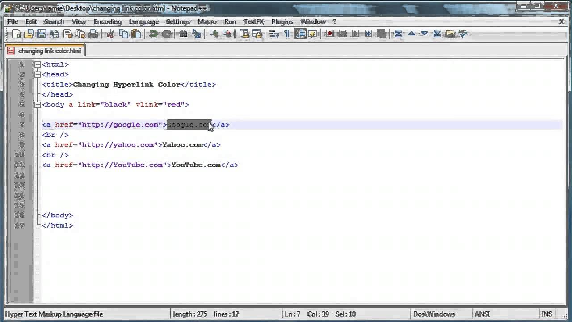Screen dimensions: 572x322
Task: Open the Window menu
Action: click(x=313, y=21)
